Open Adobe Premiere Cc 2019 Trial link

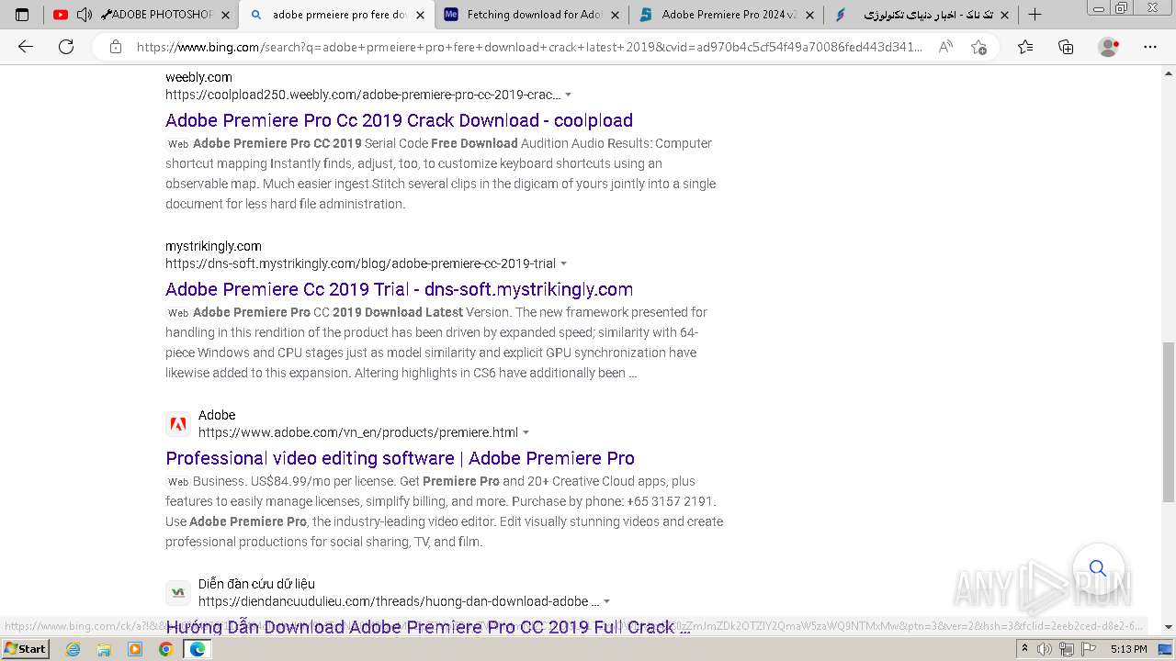coord(399,289)
